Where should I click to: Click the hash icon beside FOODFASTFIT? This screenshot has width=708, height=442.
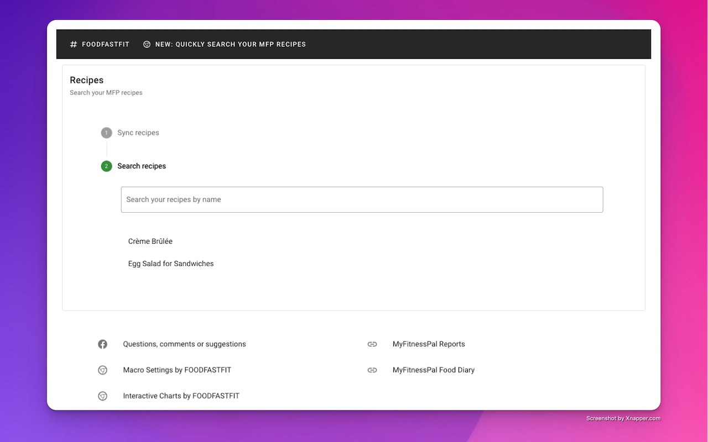[x=74, y=44]
